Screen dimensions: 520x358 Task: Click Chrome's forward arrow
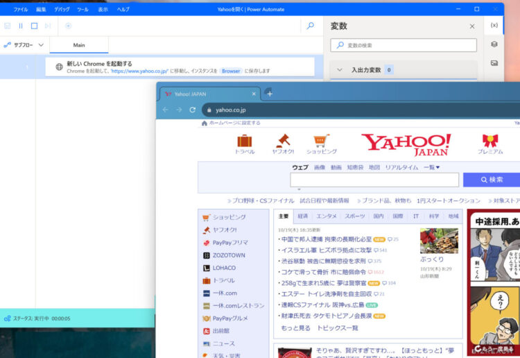(179, 110)
